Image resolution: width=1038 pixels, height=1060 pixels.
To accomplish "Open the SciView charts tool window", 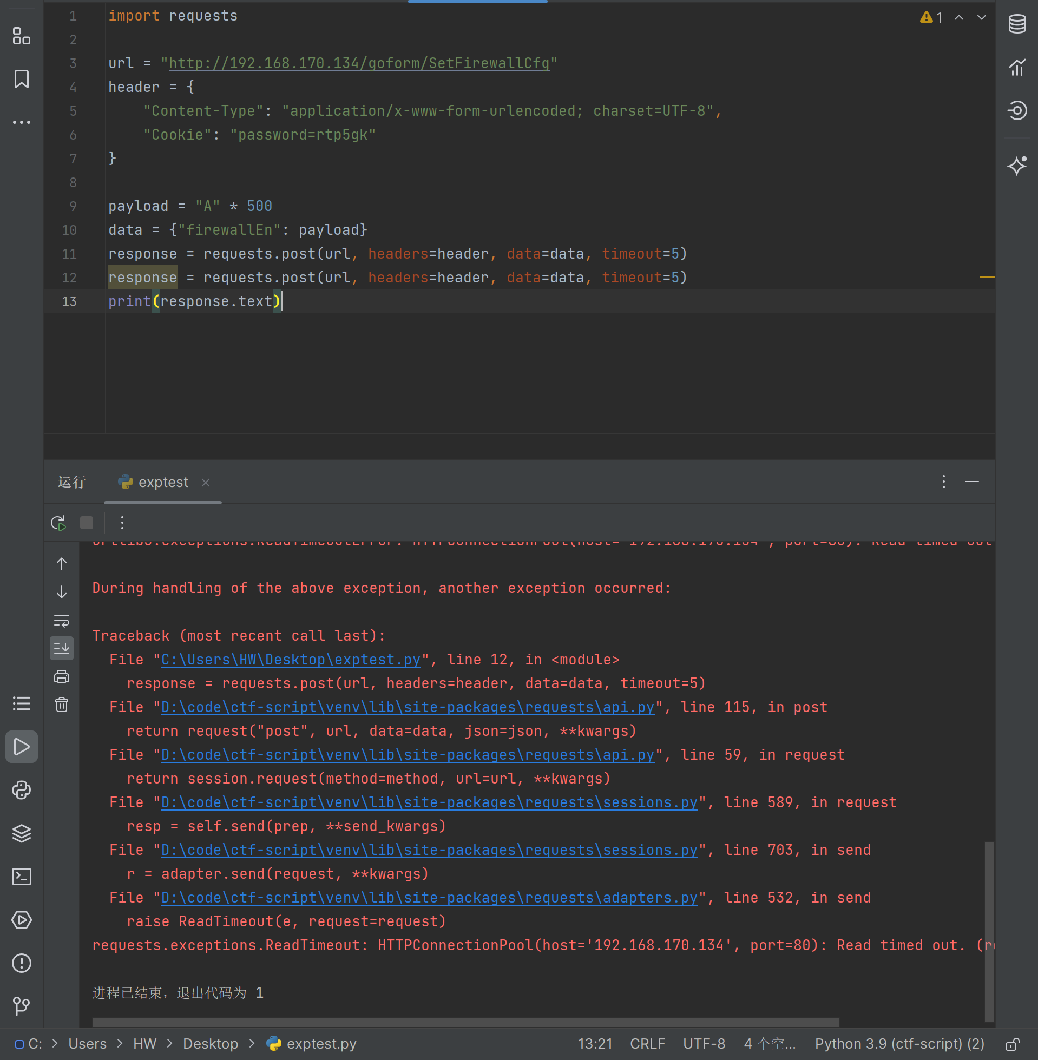I will (x=1017, y=67).
